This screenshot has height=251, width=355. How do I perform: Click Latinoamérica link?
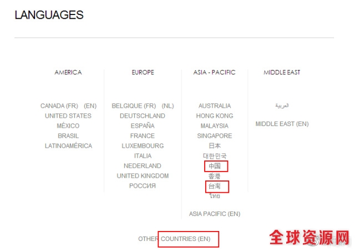(x=68, y=146)
